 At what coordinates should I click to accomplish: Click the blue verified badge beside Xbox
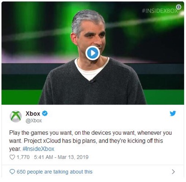point(45,113)
